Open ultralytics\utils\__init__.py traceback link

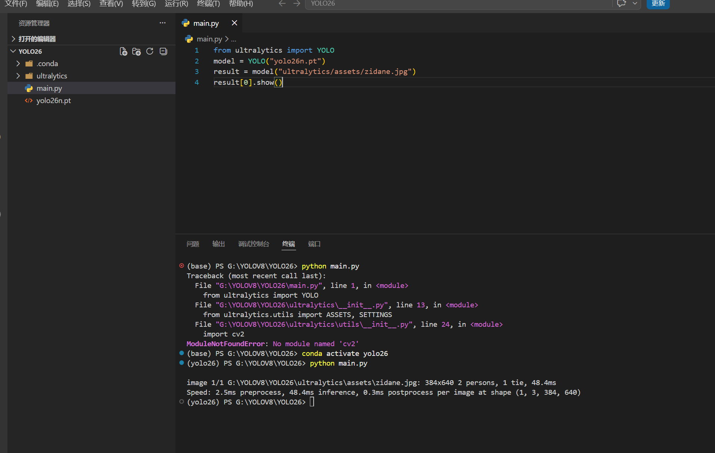(x=314, y=324)
